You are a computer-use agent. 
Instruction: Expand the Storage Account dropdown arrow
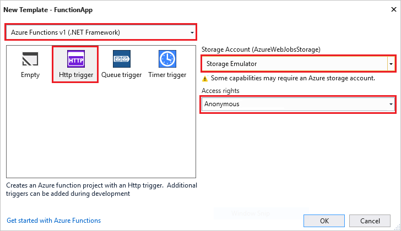(x=391, y=64)
